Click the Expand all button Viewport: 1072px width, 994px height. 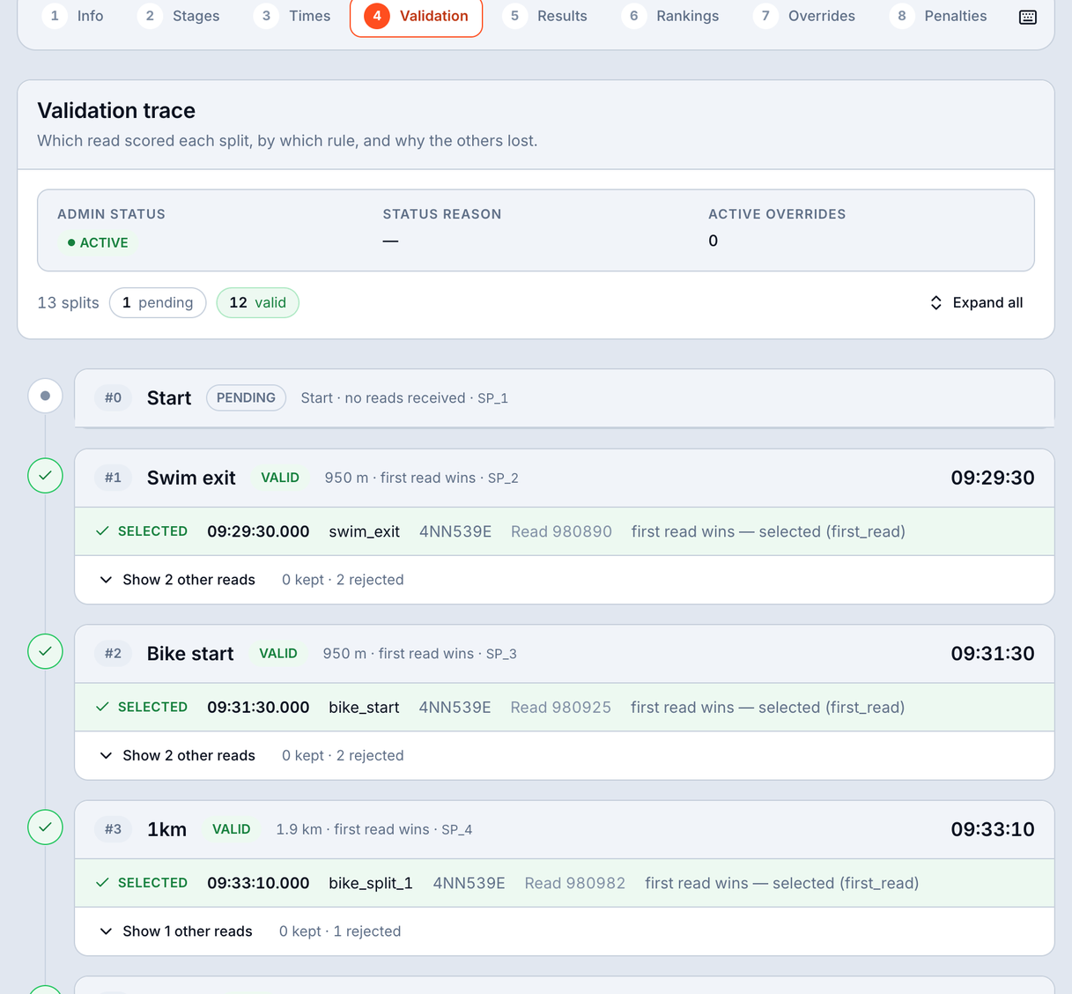coord(976,303)
